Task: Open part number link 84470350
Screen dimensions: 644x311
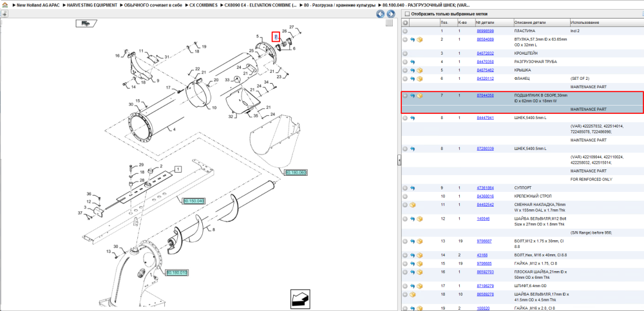Action: pyautogui.click(x=485, y=62)
